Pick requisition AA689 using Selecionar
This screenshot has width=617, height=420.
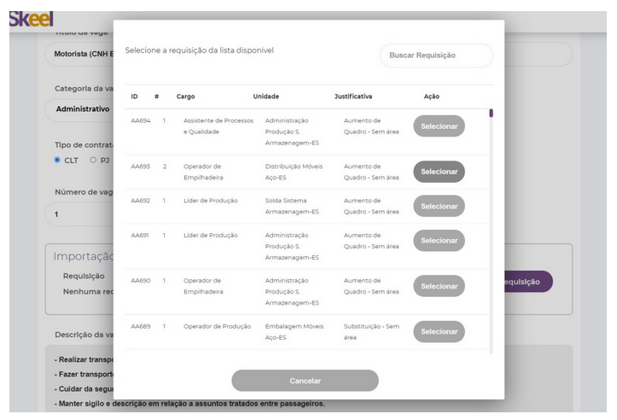coord(439,332)
